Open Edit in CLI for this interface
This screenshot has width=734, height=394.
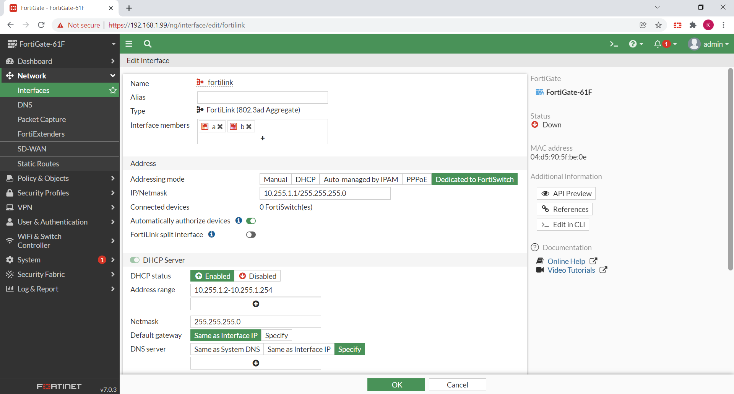click(563, 225)
